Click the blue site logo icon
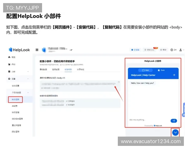Viewport: 187px width, 149px height. pos(44,50)
